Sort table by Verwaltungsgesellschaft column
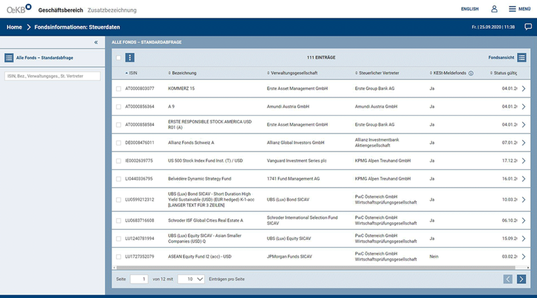Screen dimensions: 537x298 tap(293, 73)
